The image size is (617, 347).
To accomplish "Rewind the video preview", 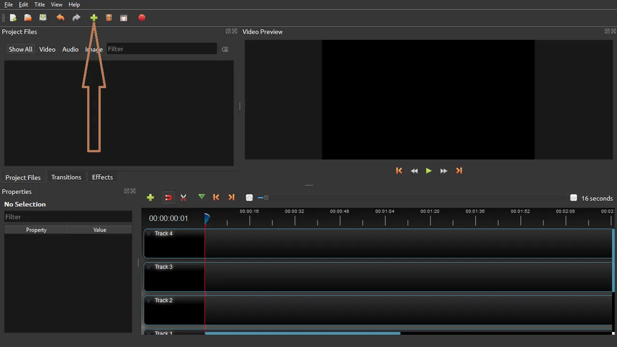I will [x=414, y=171].
